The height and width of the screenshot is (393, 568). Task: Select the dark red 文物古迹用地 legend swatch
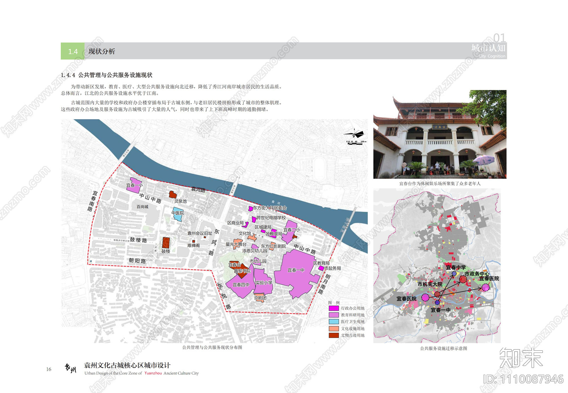pos(334,335)
